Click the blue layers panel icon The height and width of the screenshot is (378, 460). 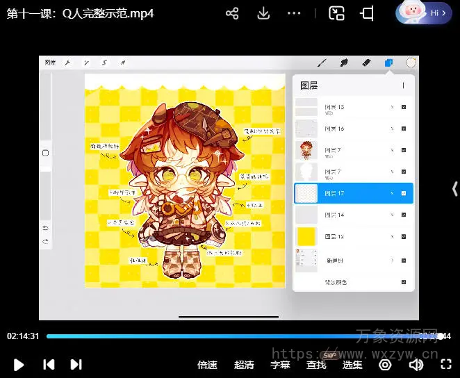point(389,63)
